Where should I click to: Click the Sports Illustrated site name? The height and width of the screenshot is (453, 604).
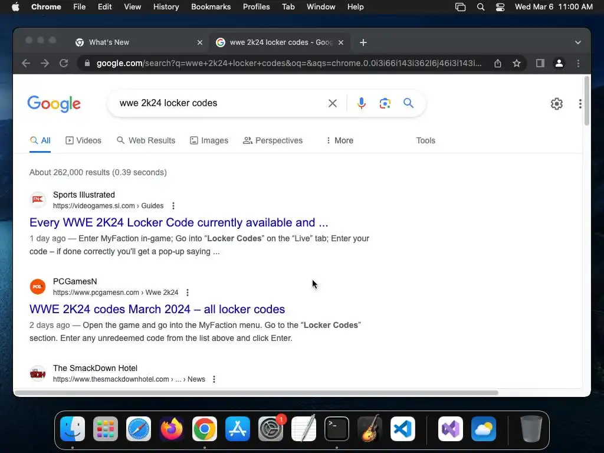(84, 195)
